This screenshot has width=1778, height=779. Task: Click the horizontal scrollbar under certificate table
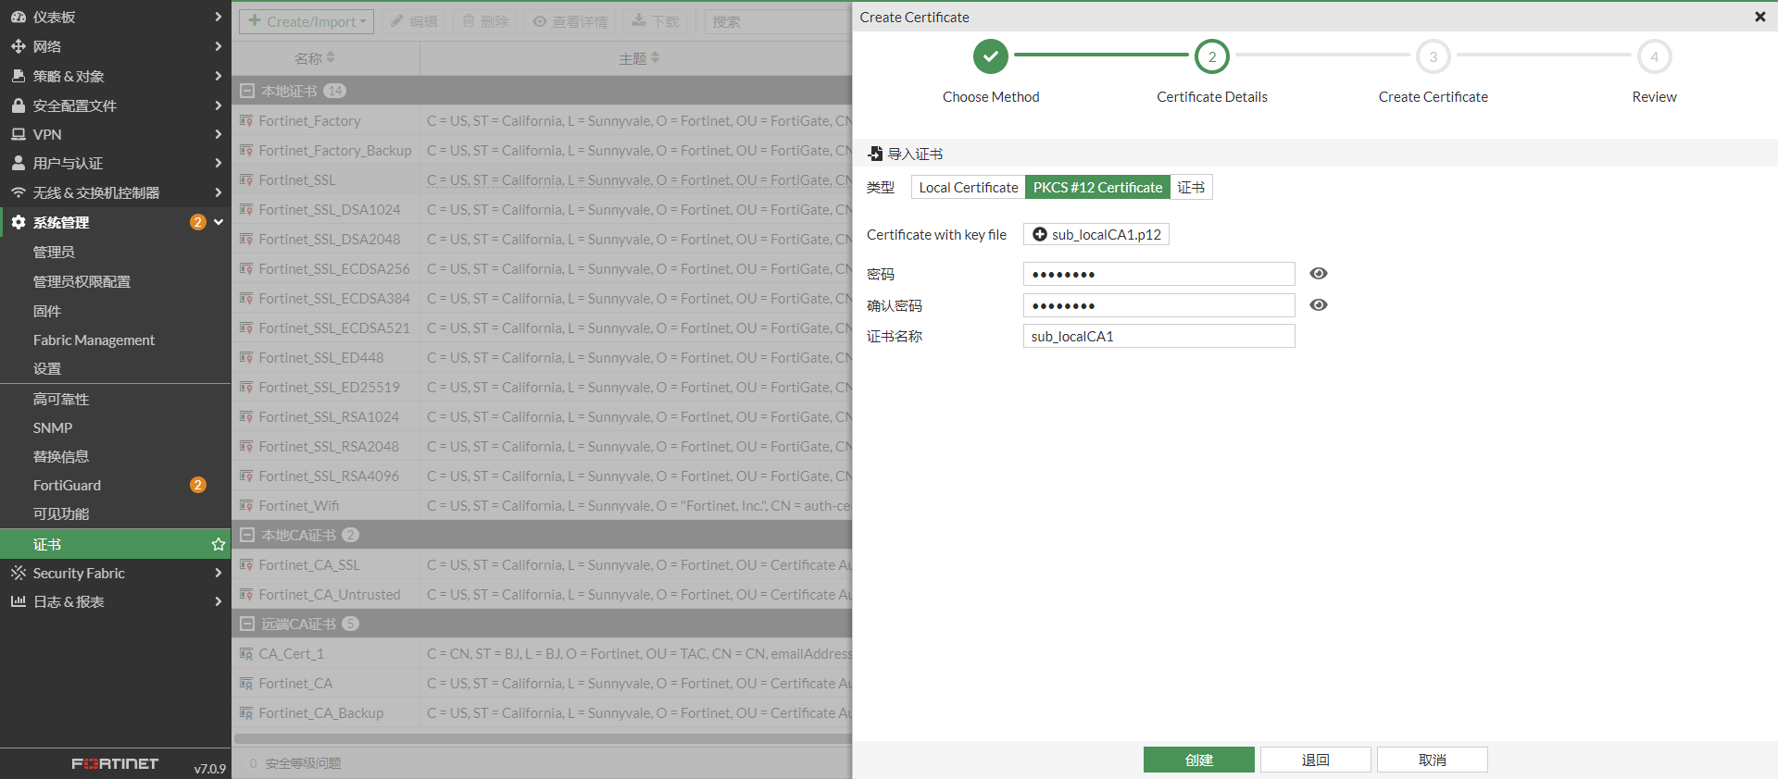point(543,739)
